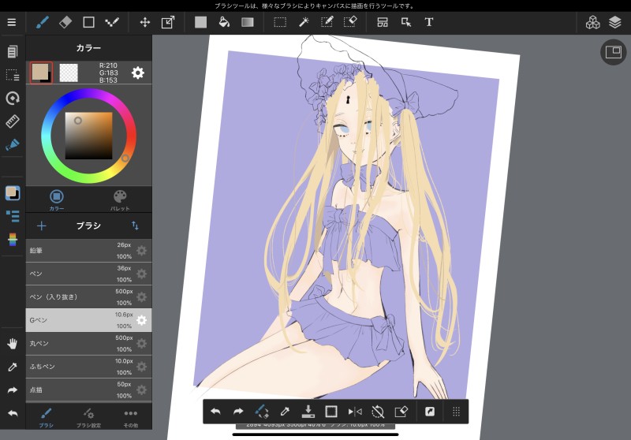The width and height of the screenshot is (631, 440).
Task: Select the eyedropper in left sidebar
Action: (13, 367)
